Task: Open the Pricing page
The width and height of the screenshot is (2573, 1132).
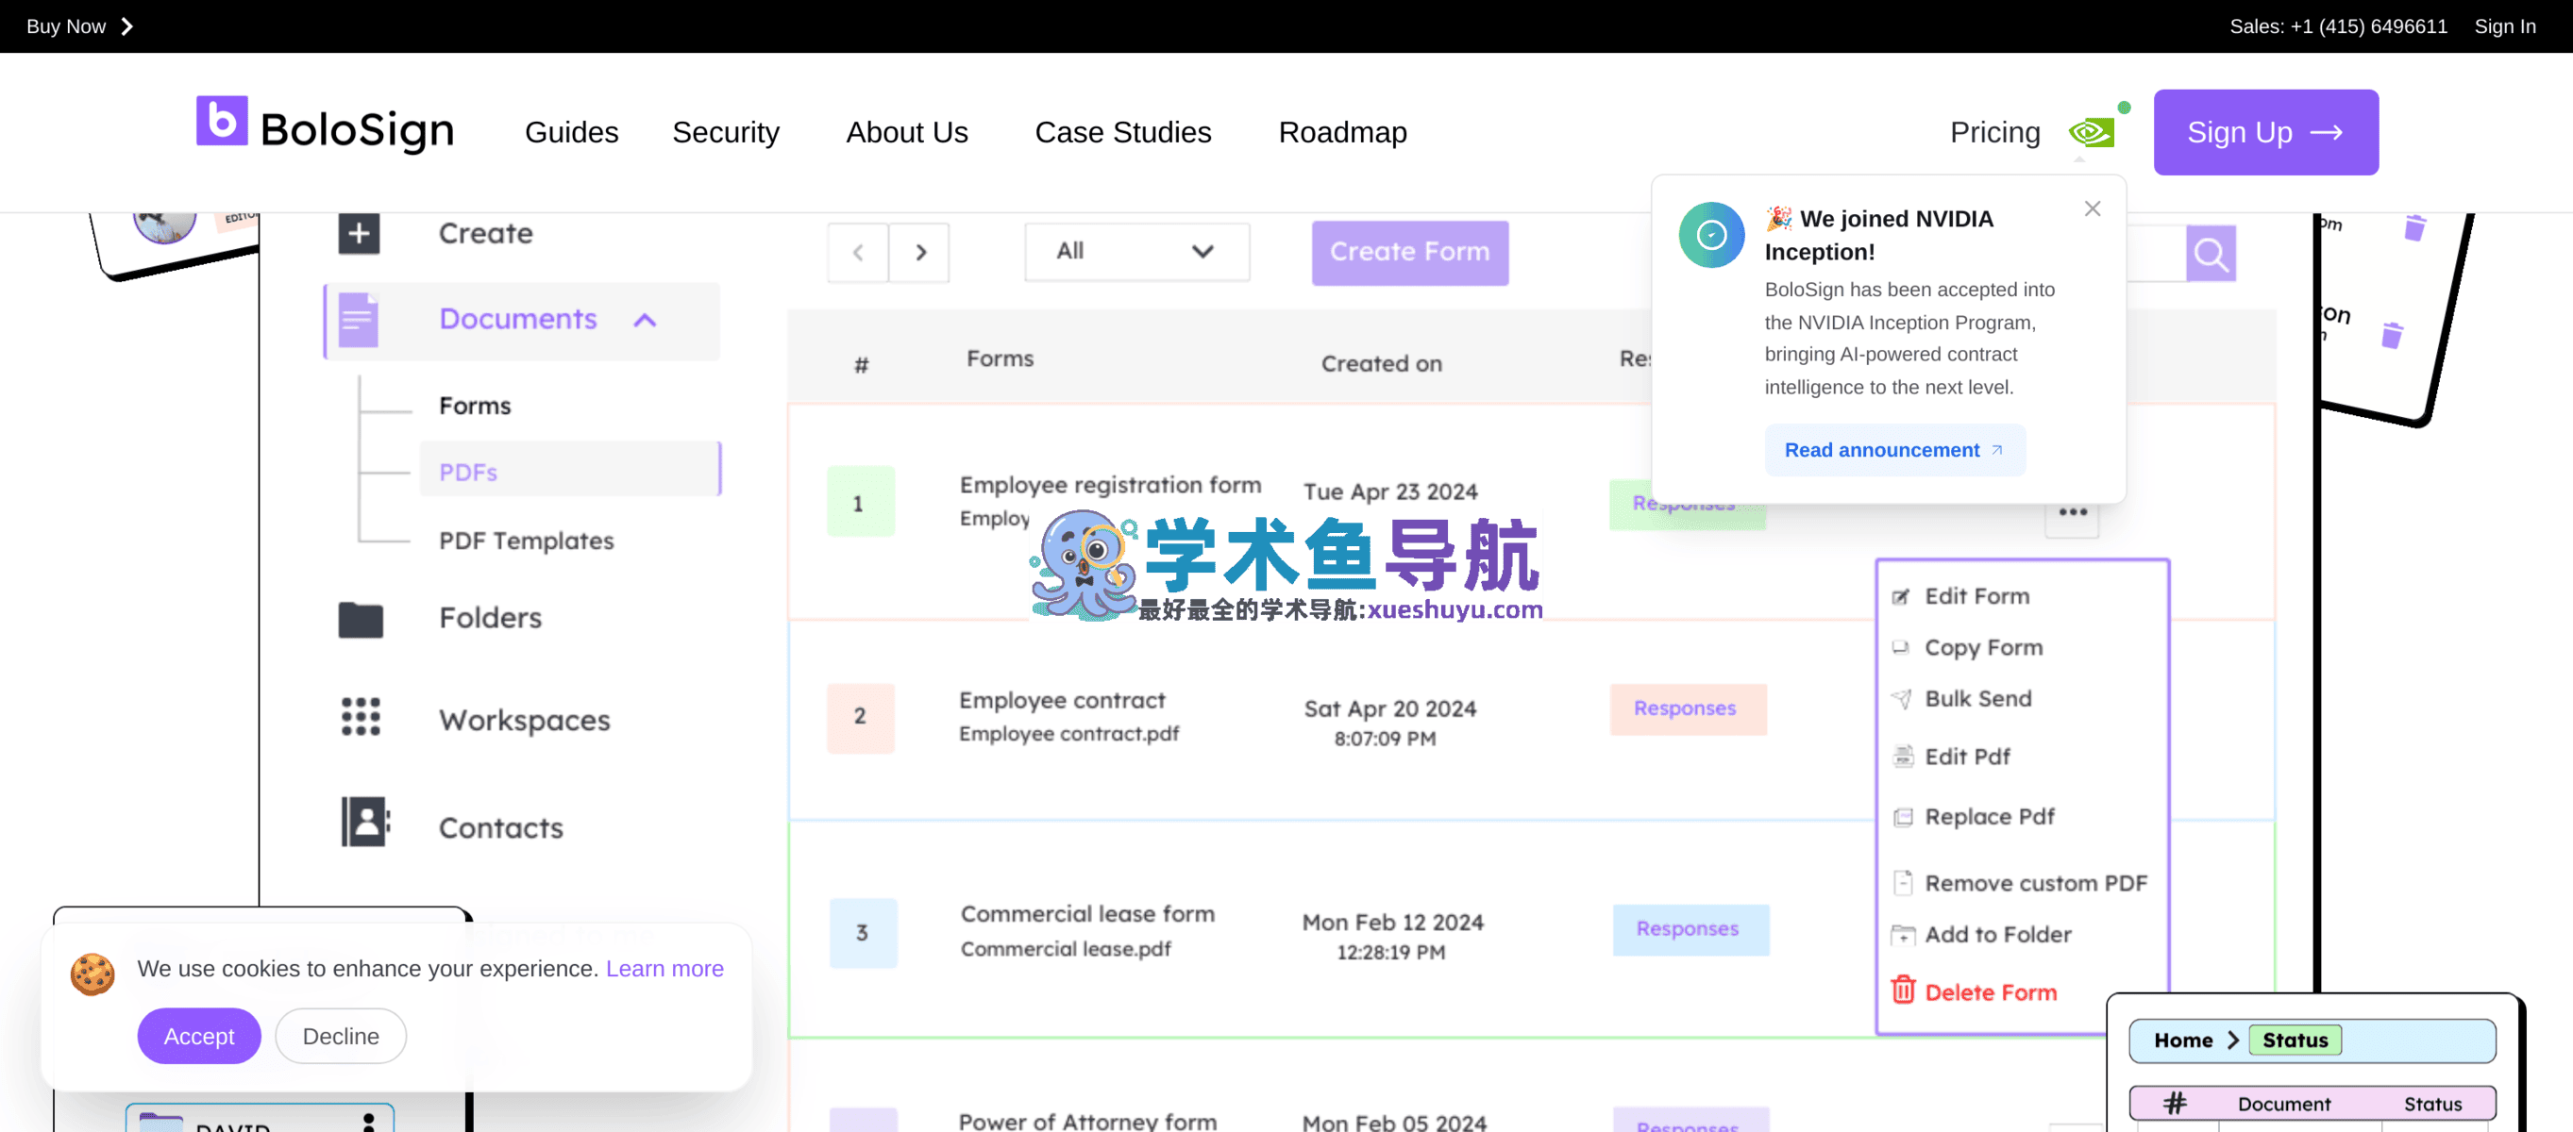Action: tap(1994, 132)
